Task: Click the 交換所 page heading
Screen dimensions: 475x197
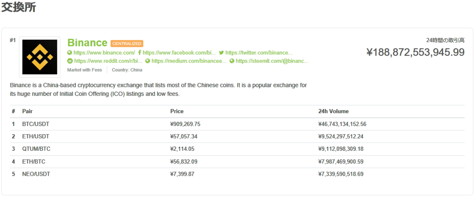Action: 19,7
